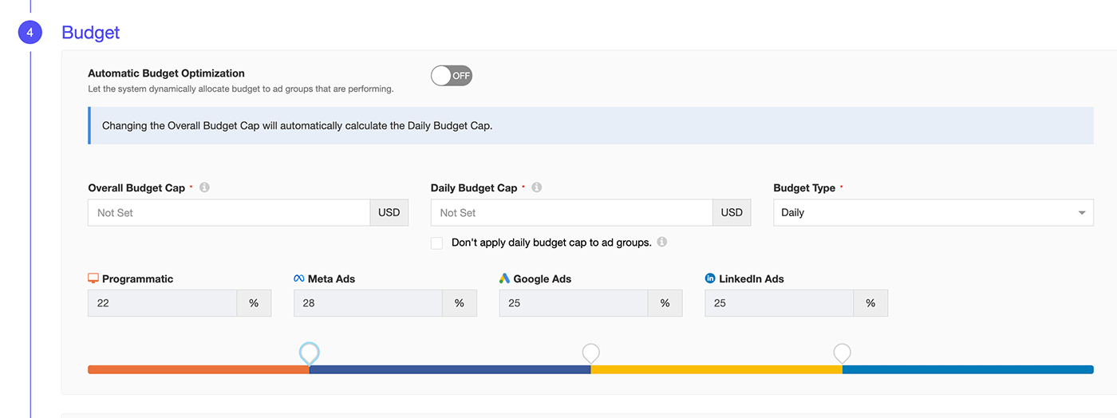Click the LinkedIn Ads logo icon
This screenshot has height=418, width=1117.
tap(710, 278)
